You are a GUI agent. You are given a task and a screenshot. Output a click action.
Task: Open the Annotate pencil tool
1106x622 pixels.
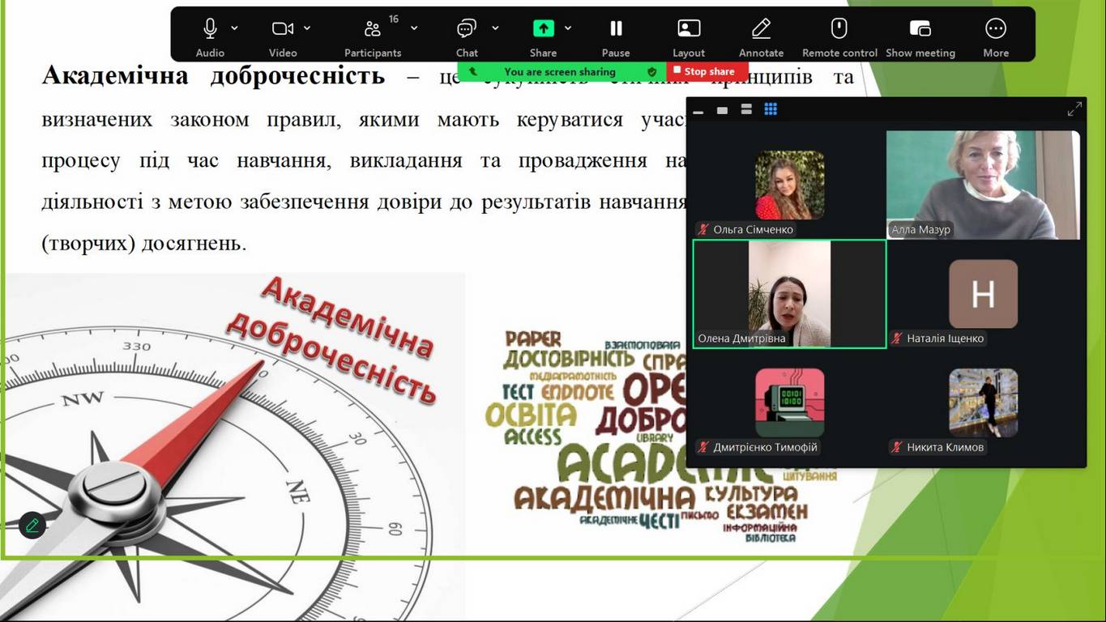click(761, 29)
